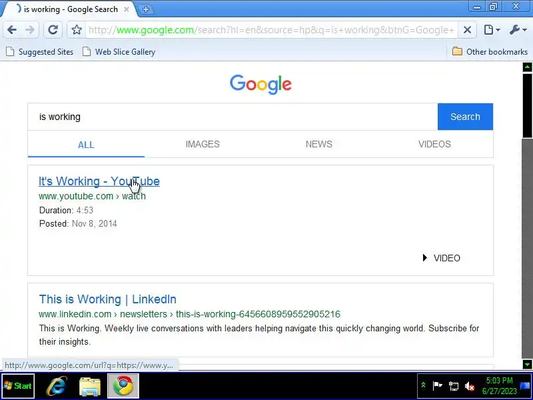533x400 pixels.
Task: Click the blue Search button
Action: (x=465, y=117)
